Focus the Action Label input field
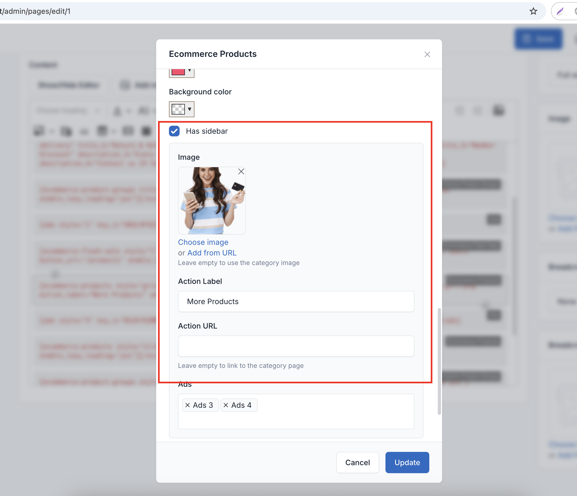Image resolution: width=577 pixels, height=496 pixels. pyautogui.click(x=296, y=301)
